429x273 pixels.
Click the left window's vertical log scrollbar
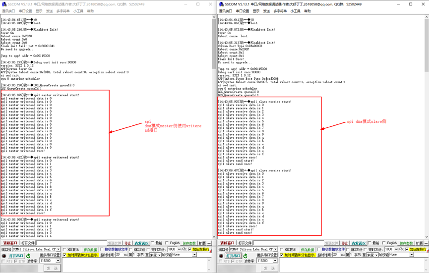click(x=214, y=124)
